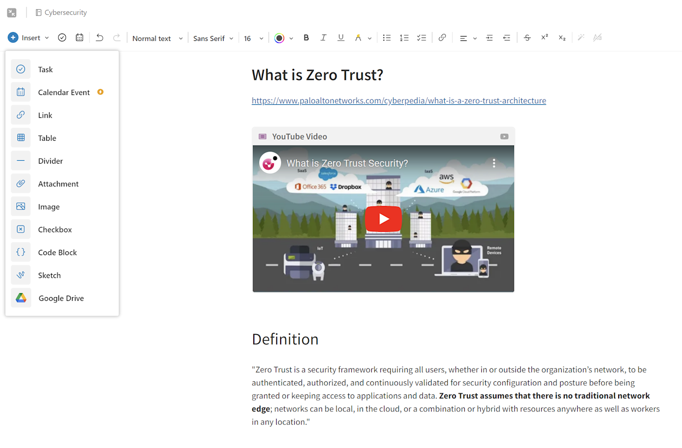Click the orange premium badge beside Calendar Event

100,92
